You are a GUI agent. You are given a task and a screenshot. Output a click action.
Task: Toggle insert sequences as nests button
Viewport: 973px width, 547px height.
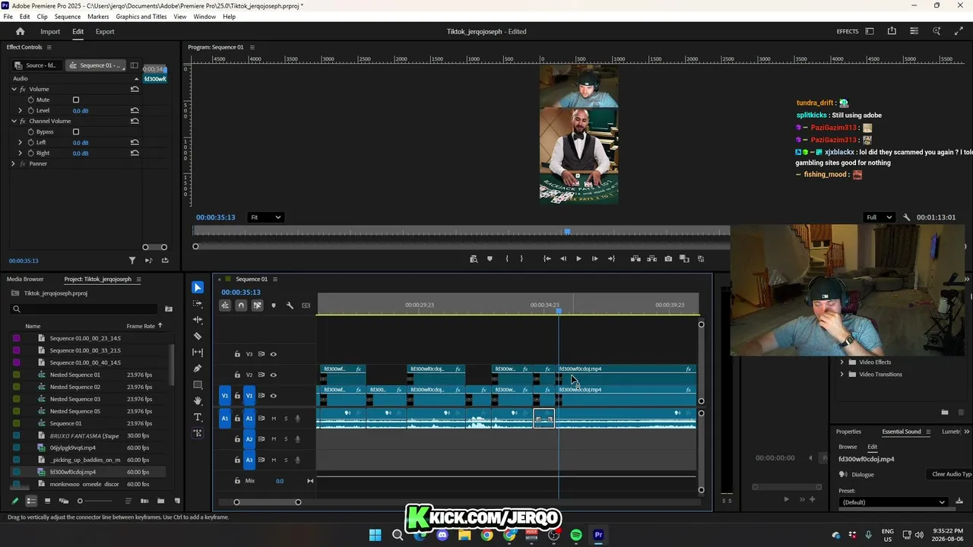tap(225, 305)
